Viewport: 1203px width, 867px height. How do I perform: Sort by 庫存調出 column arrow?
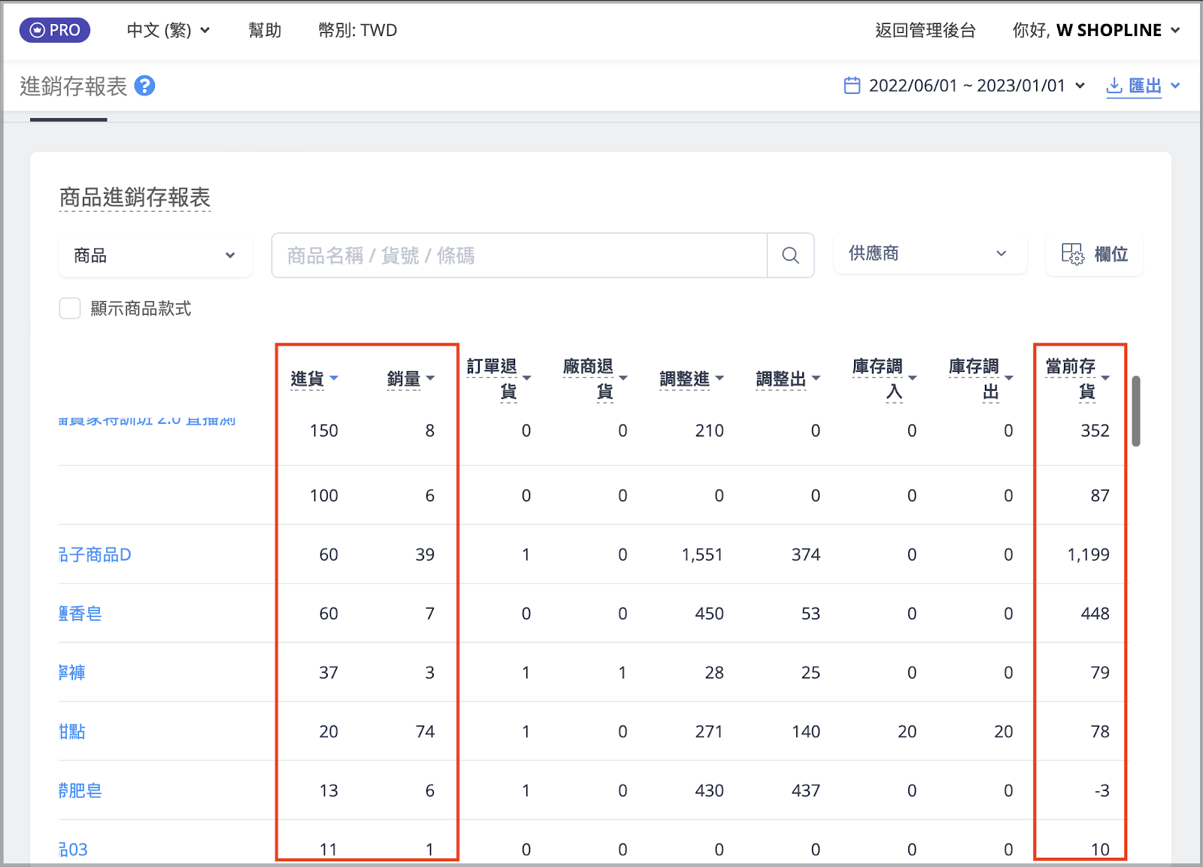1009,378
